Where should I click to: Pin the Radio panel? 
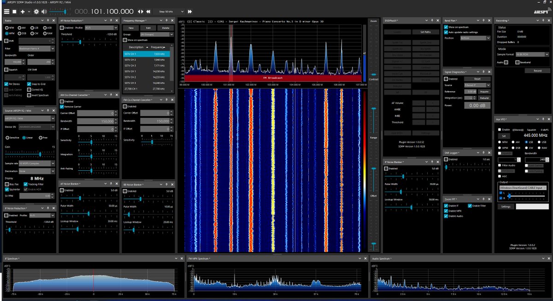(48, 21)
